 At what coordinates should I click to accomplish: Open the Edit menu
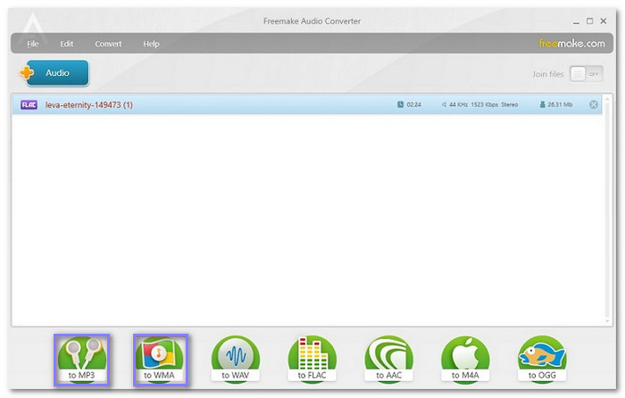(67, 44)
